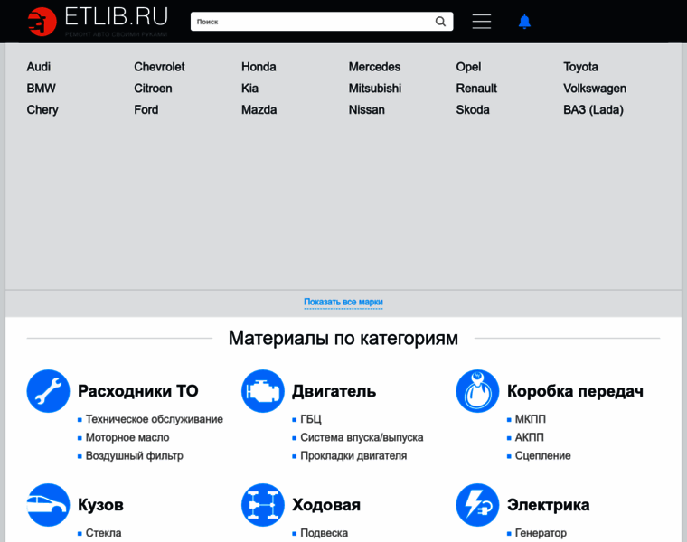Viewport: 687px width, 542px height.
Task: Click the blue notification bell
Action: (x=524, y=22)
